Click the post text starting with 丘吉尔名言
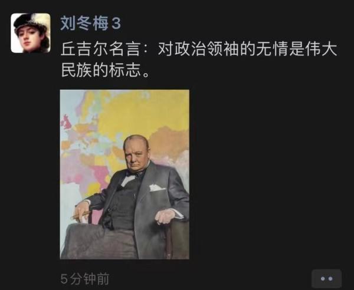The image size is (354, 290). click(x=199, y=60)
